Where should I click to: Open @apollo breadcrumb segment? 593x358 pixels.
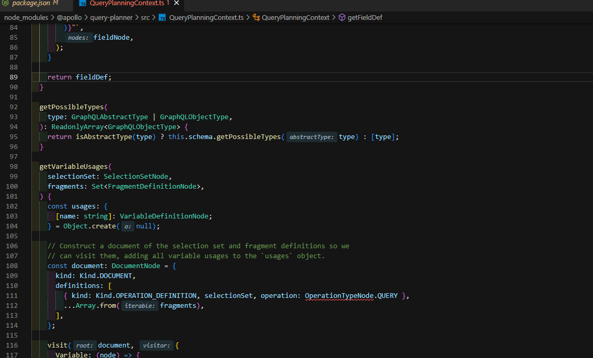tap(69, 17)
